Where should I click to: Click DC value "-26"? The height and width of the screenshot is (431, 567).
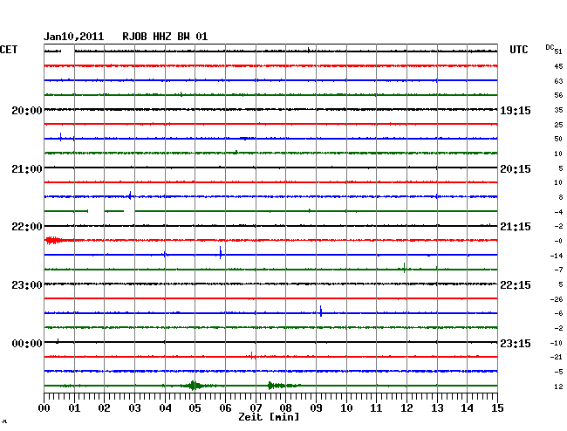click(x=557, y=299)
